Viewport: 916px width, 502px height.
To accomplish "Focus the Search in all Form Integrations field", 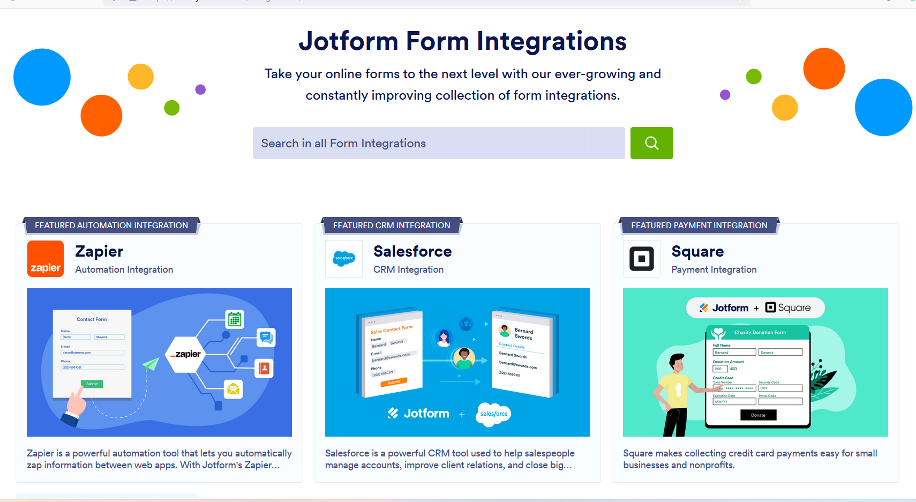I will pyautogui.click(x=439, y=143).
